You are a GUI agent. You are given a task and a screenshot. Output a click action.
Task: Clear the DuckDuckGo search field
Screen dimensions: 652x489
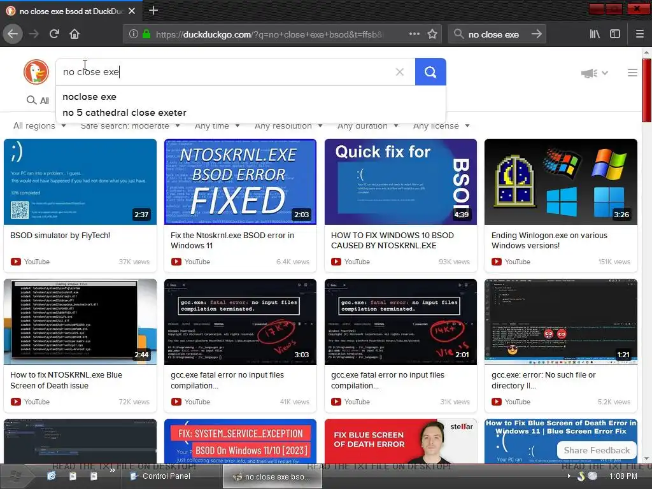pyautogui.click(x=400, y=72)
